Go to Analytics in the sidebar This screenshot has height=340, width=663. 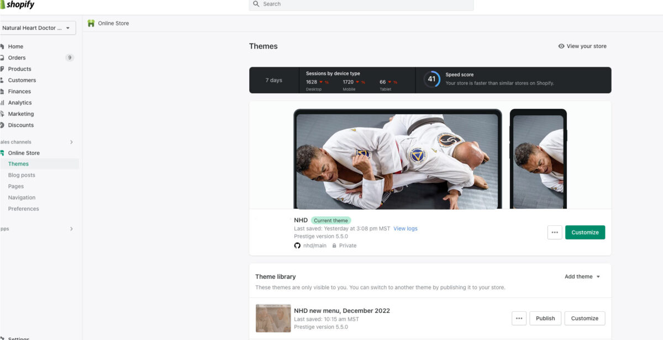coord(20,103)
